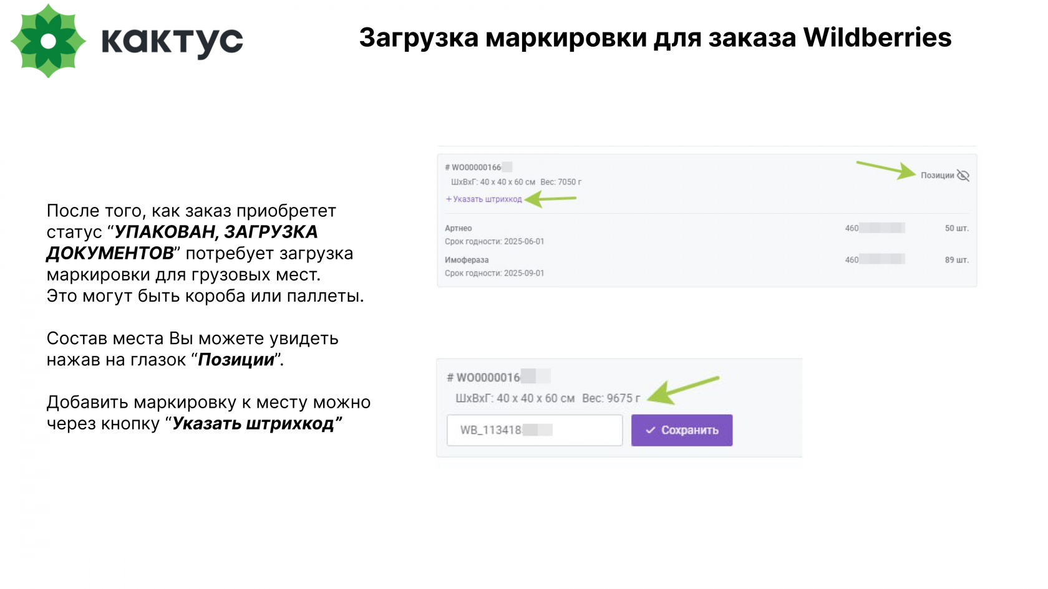Click the Позиции label
Image resolution: width=1048 pixels, height=589 pixels.
point(937,176)
